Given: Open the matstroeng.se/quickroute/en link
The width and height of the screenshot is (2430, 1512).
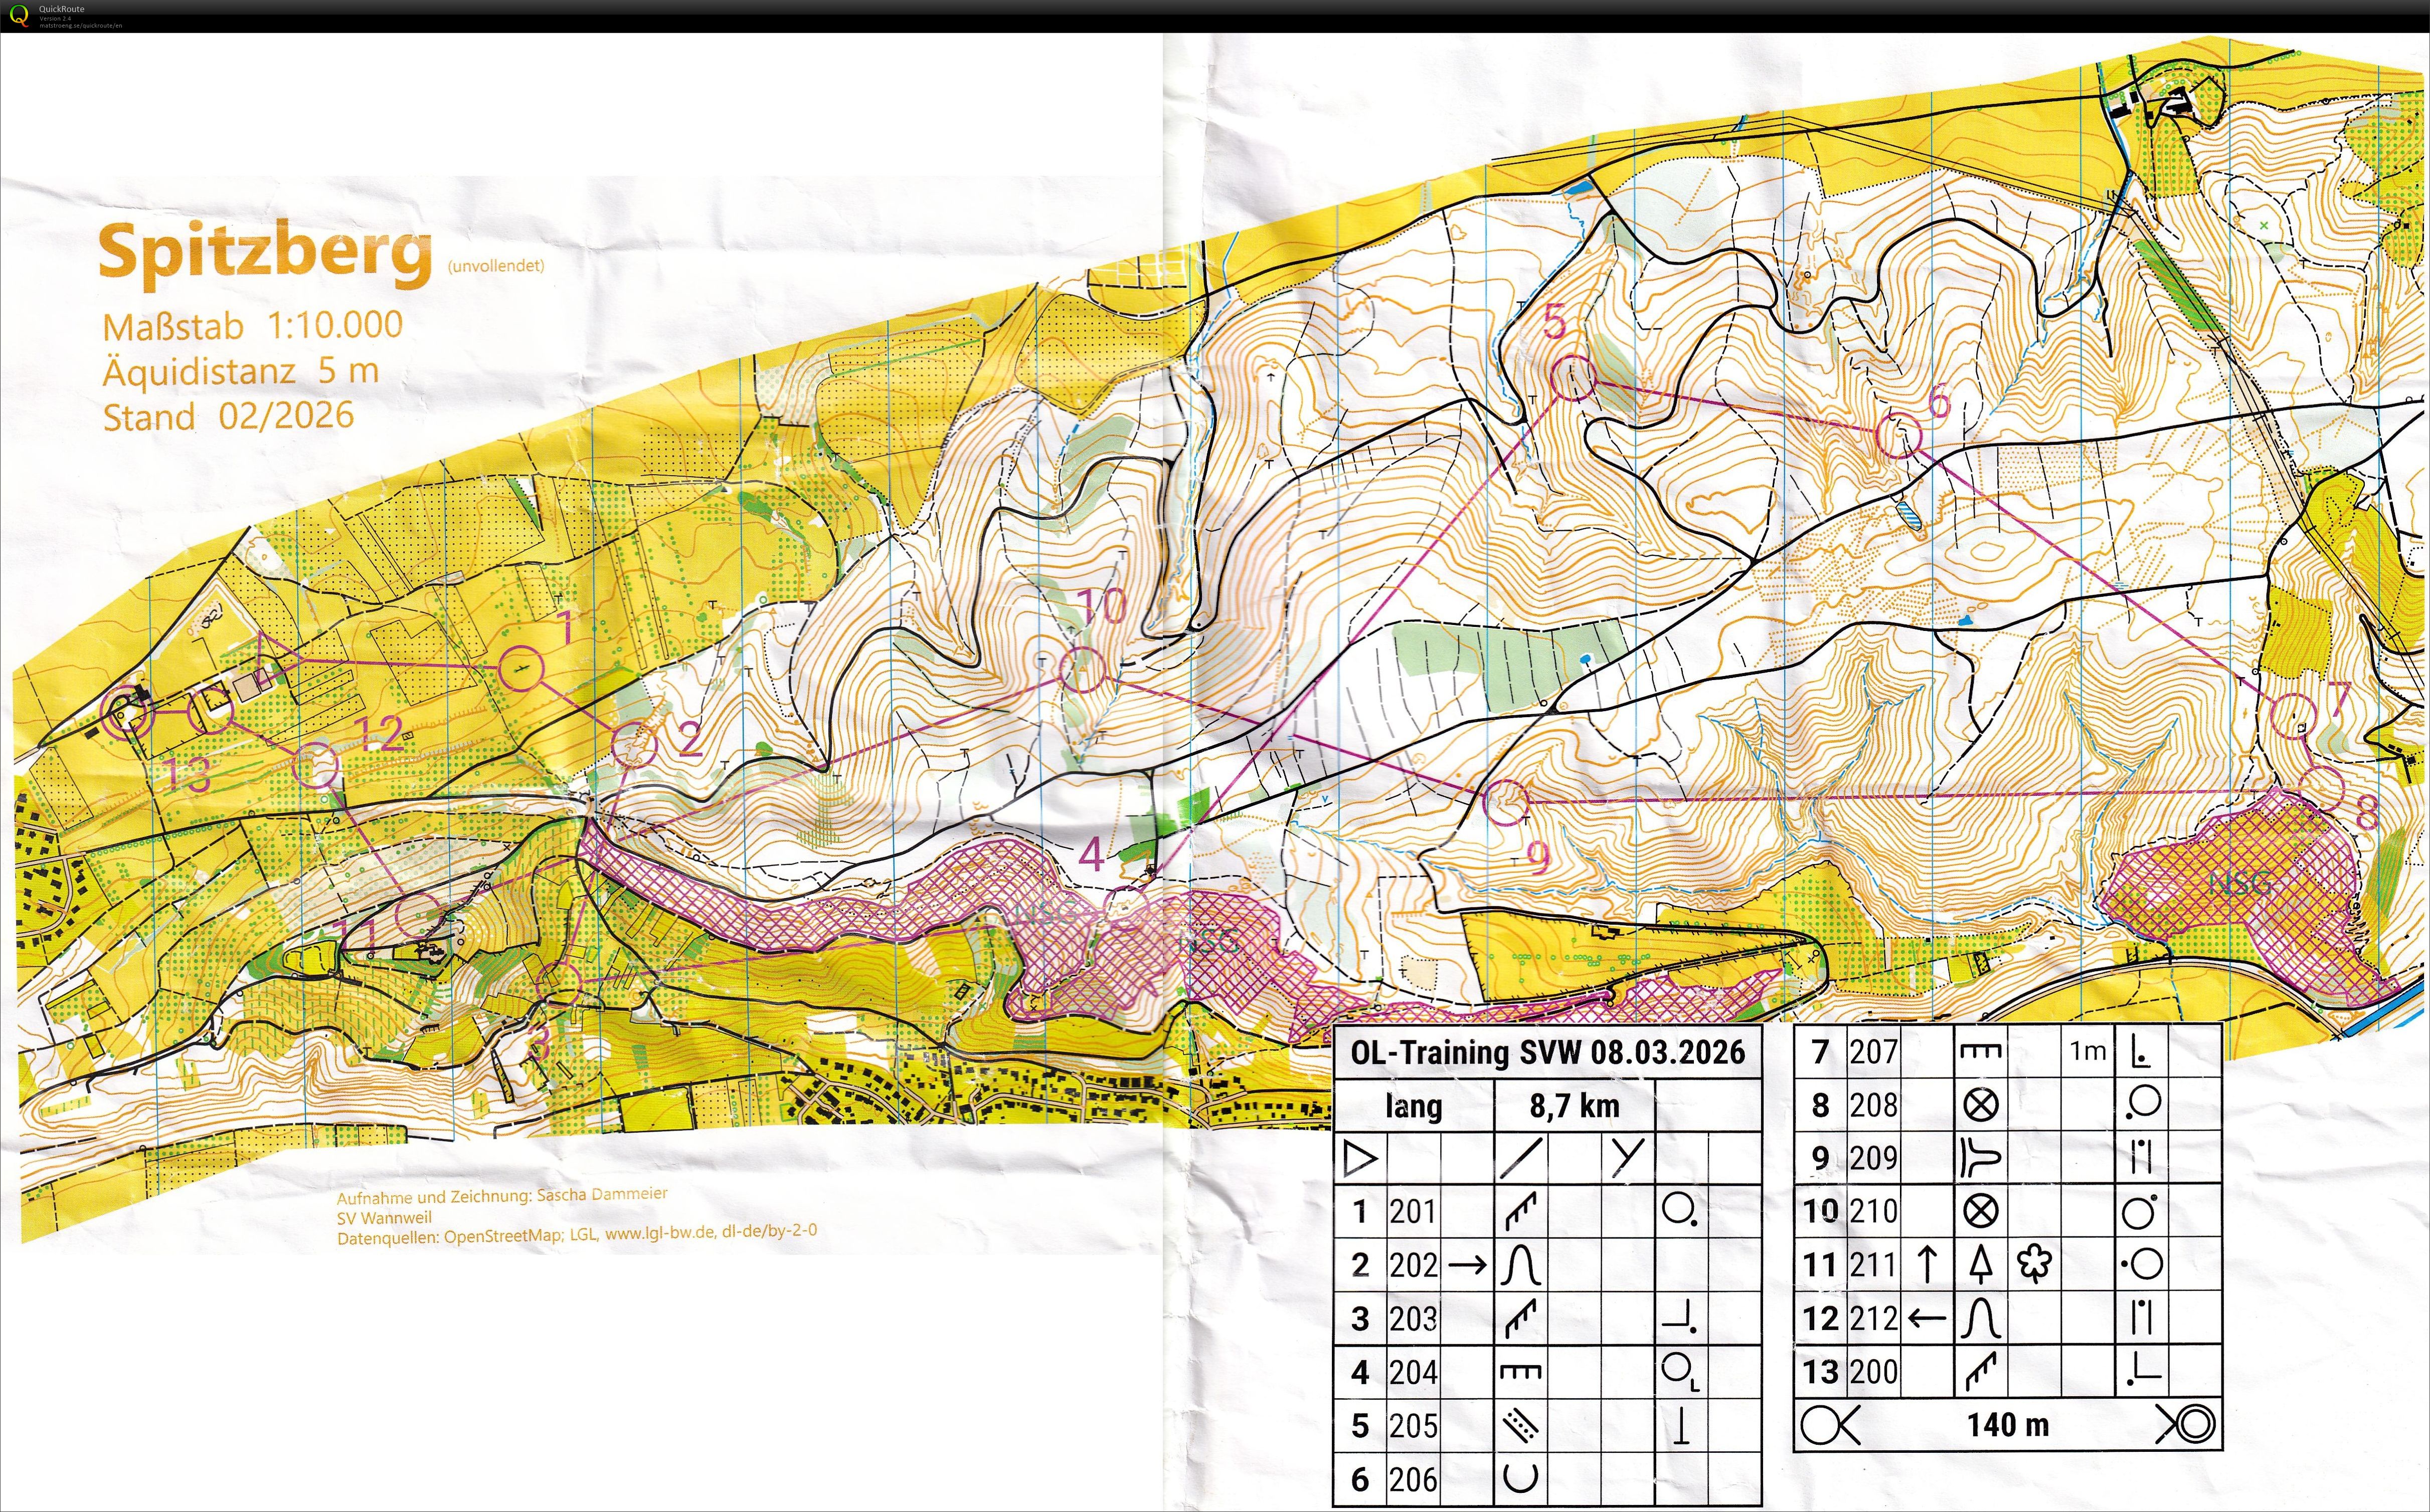Looking at the screenshot, I should (x=81, y=25).
